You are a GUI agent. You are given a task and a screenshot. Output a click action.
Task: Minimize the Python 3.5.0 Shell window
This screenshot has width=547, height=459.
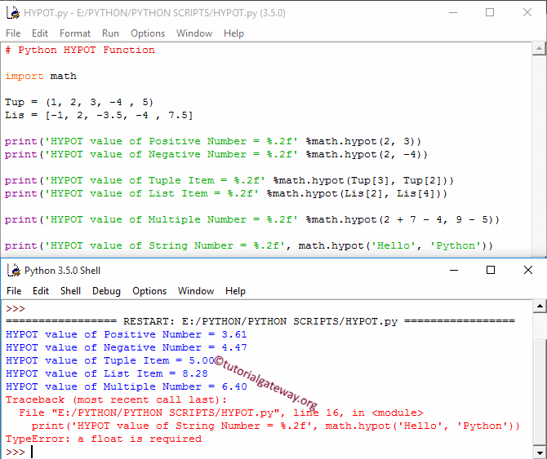pos(454,270)
